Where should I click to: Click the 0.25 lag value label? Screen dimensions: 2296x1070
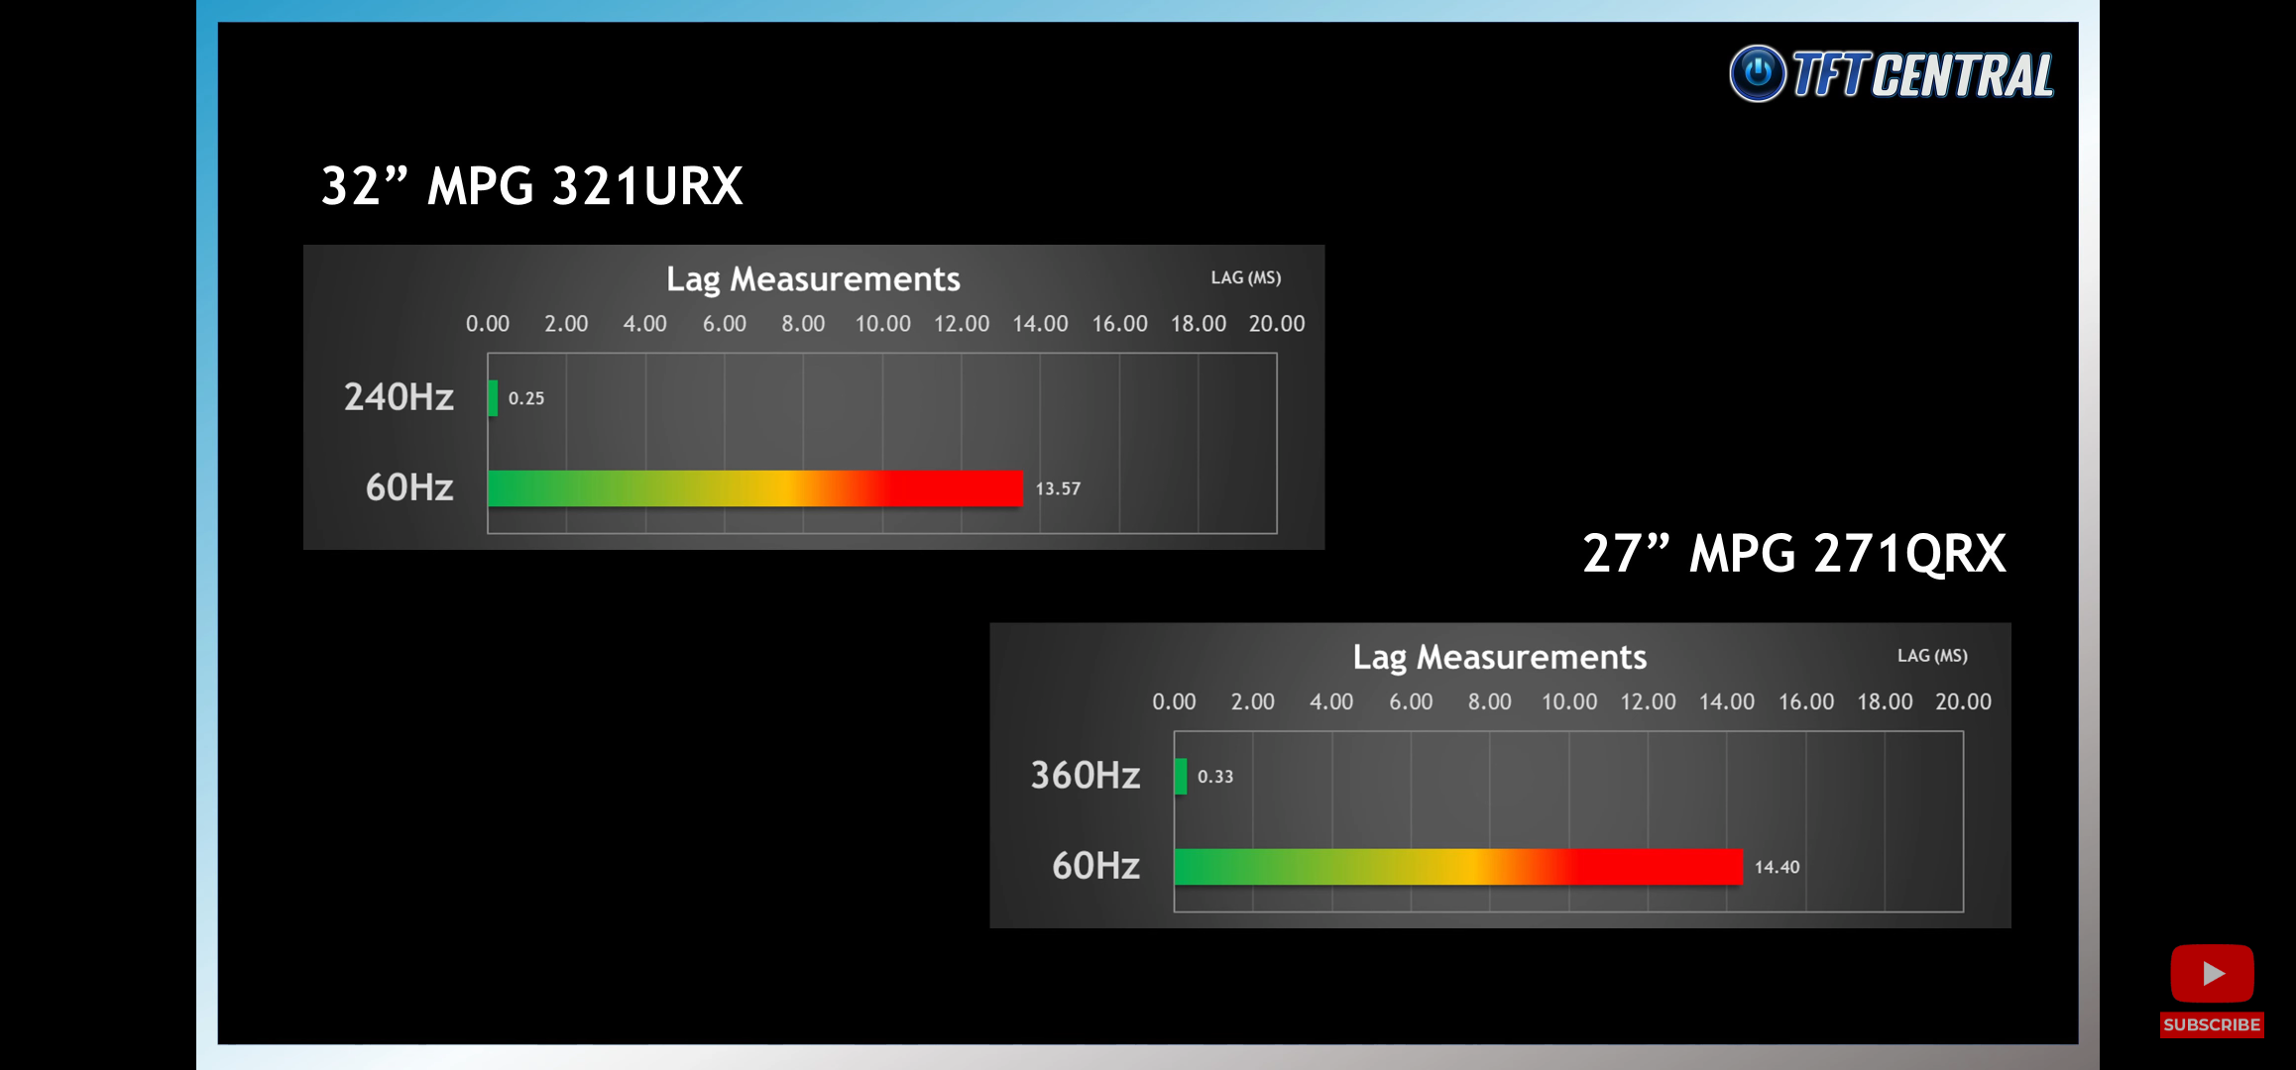526,398
